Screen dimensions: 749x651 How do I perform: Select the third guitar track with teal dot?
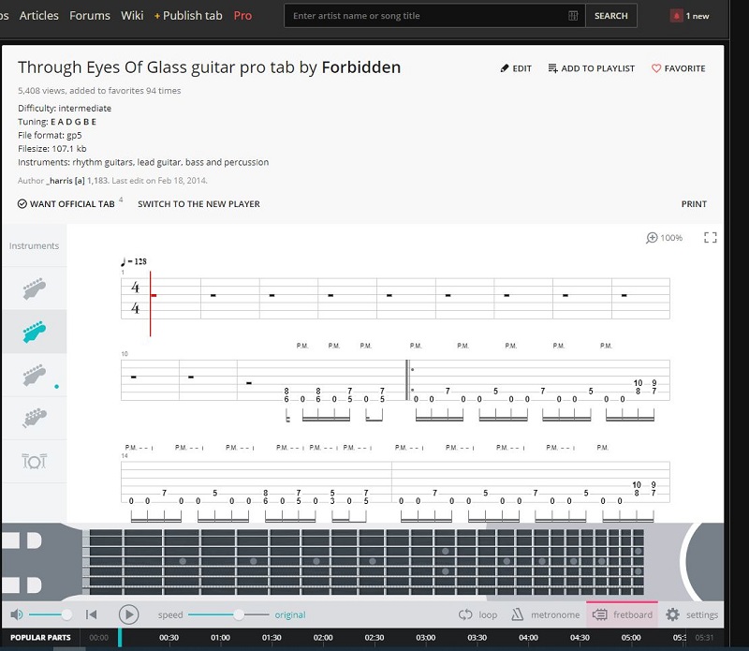click(x=35, y=375)
